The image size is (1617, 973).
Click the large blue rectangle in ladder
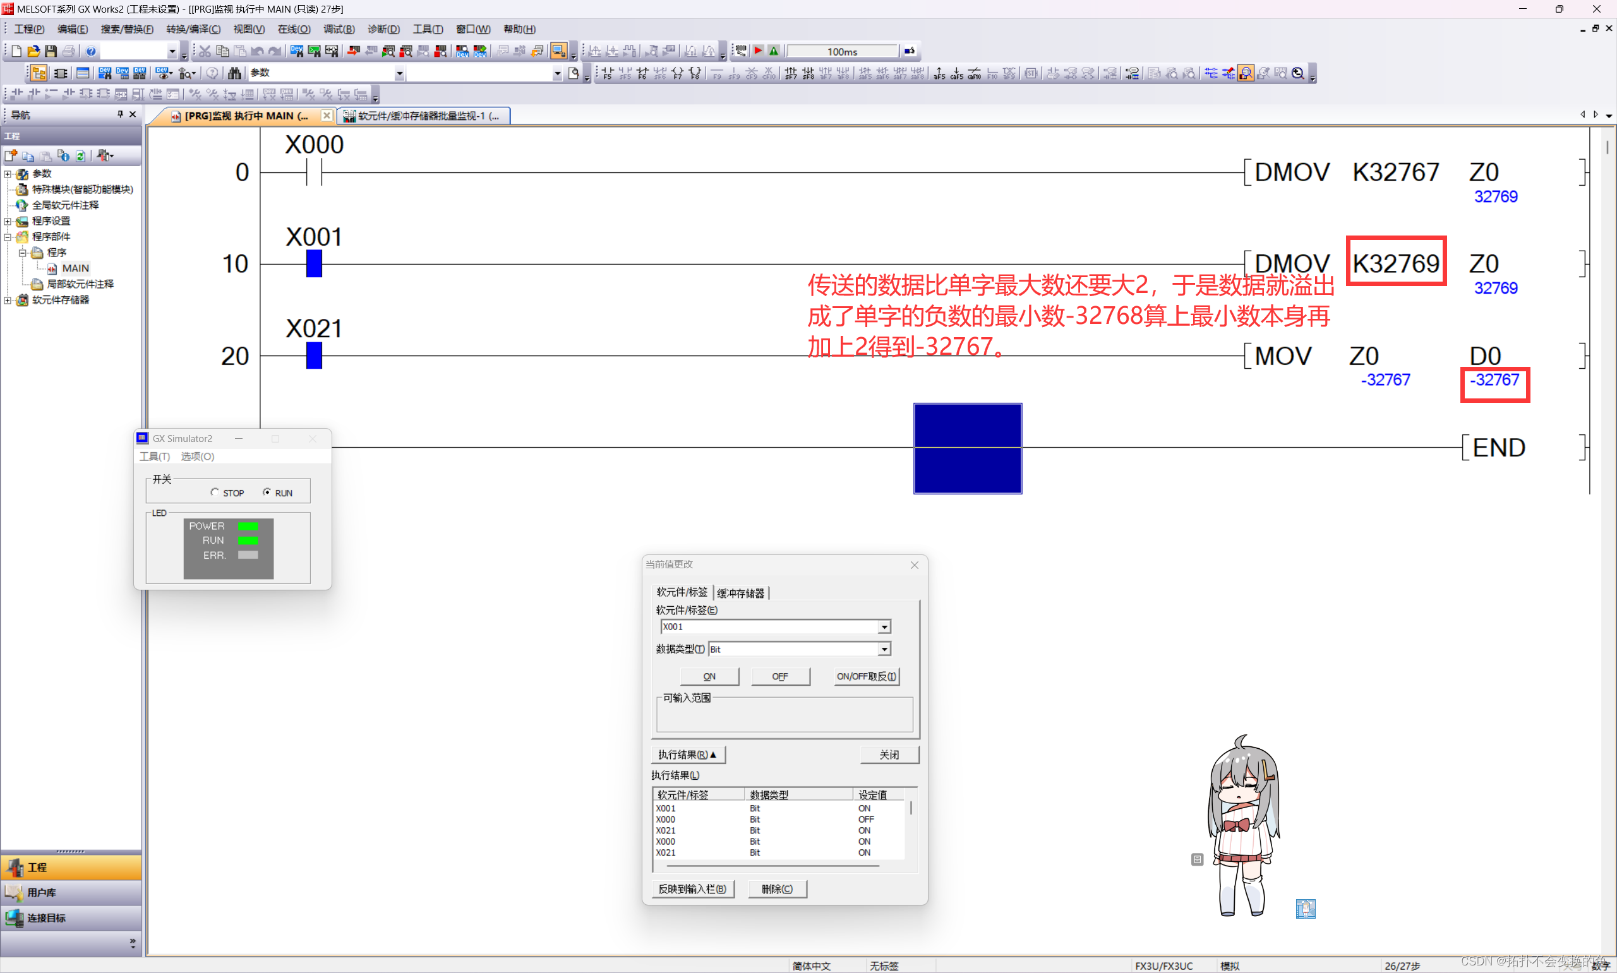pyautogui.click(x=967, y=448)
